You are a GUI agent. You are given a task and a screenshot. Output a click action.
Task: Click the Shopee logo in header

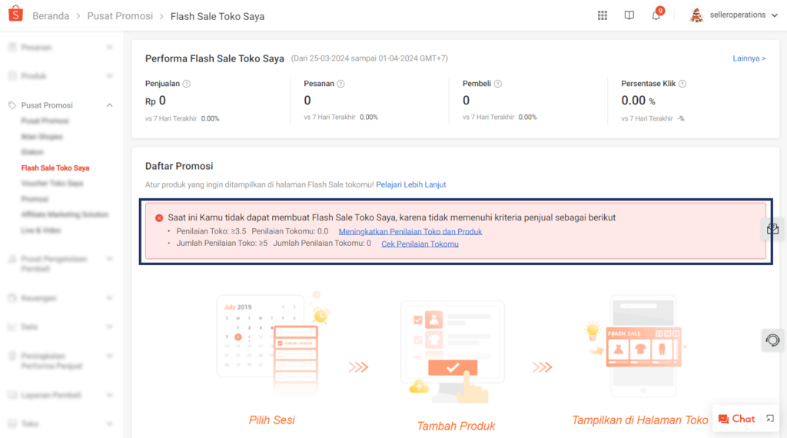(x=15, y=14)
